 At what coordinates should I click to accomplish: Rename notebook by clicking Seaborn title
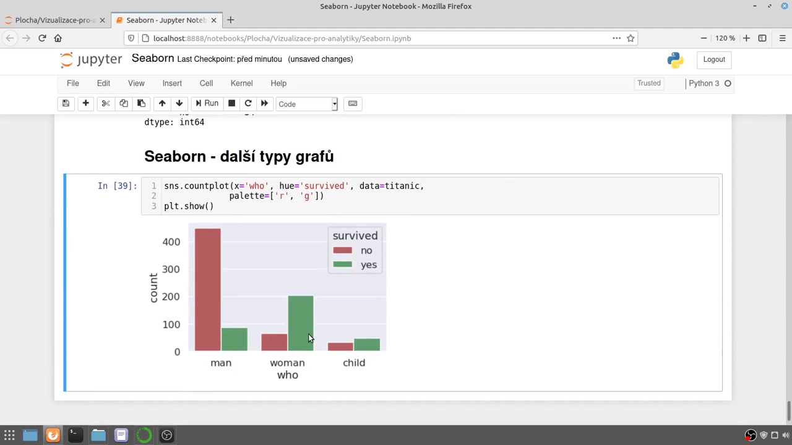pos(153,58)
